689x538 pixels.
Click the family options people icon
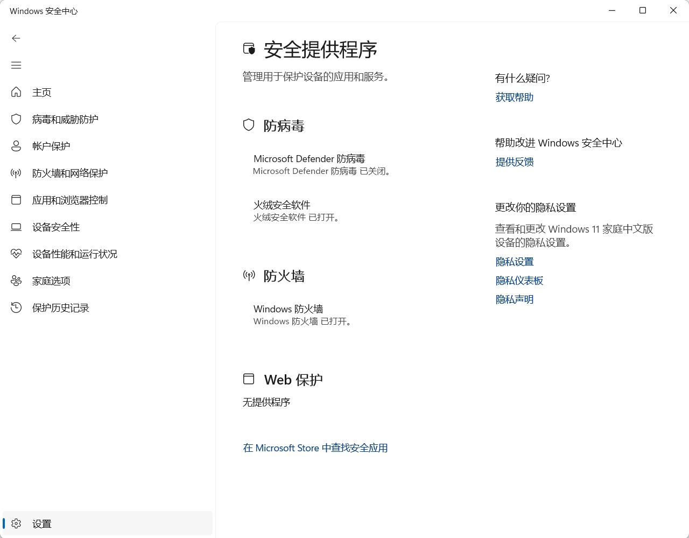point(16,281)
